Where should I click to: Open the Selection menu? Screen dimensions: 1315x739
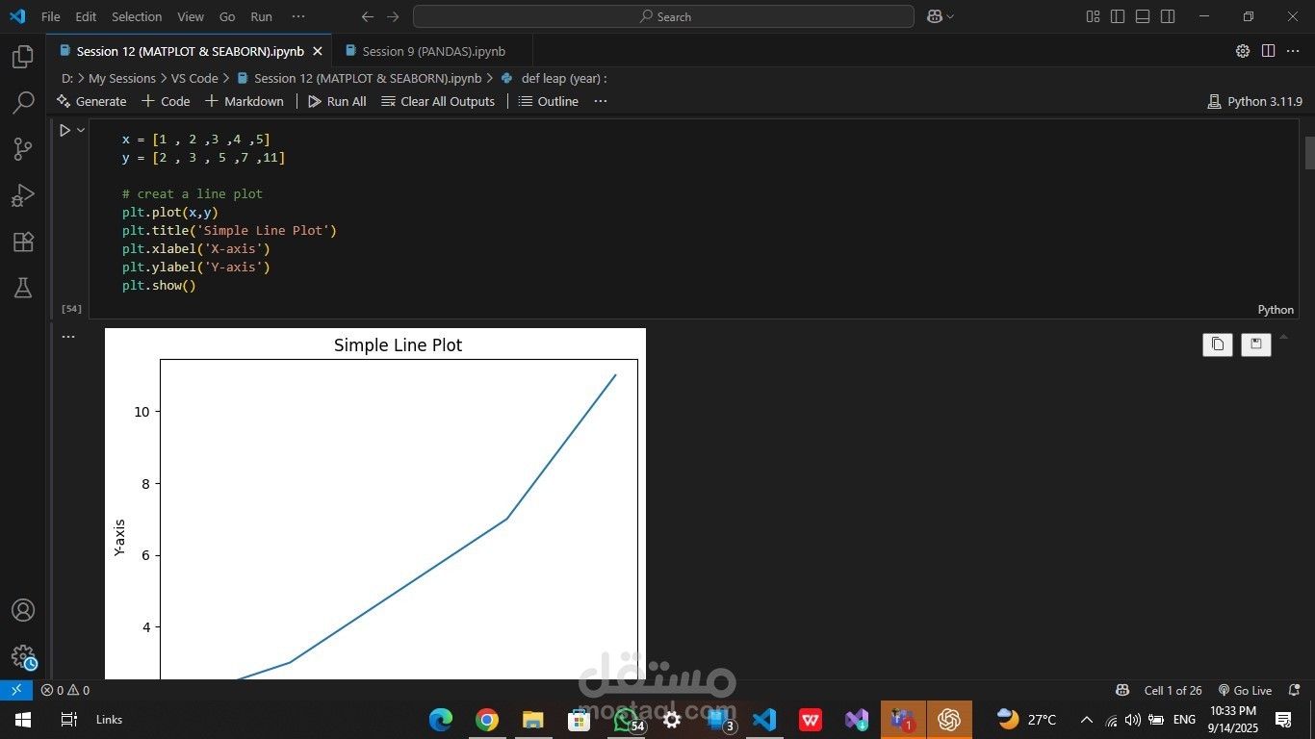(x=137, y=16)
